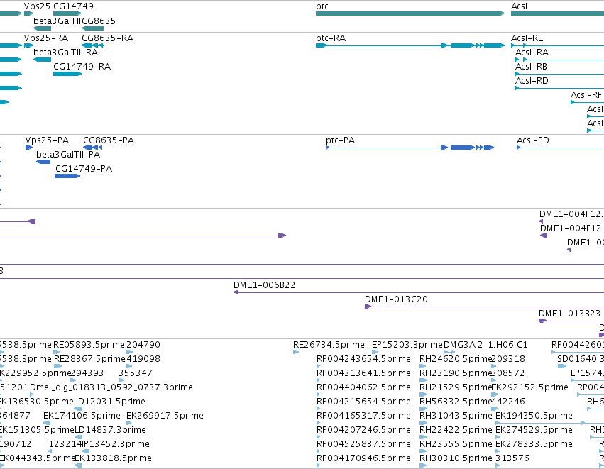Select the Acsl-RD transcript label
This screenshot has height=469, width=604.
[532, 81]
